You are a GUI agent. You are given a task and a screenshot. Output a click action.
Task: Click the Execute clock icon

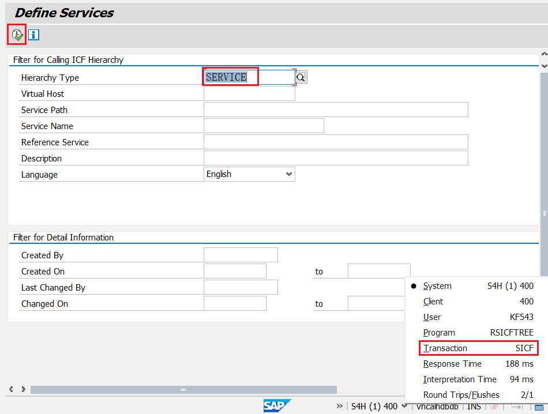coord(17,35)
